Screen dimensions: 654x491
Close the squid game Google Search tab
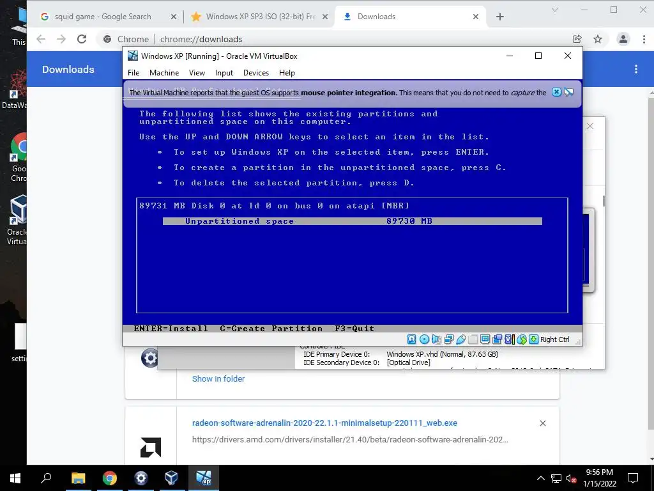(174, 17)
